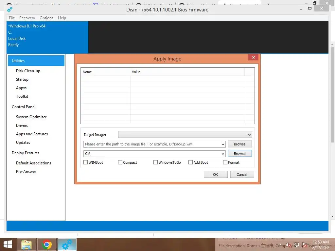Select the Windows 8.1 Pro x64 image tile
Viewport: 335px width, 251px height.
click(47, 37)
